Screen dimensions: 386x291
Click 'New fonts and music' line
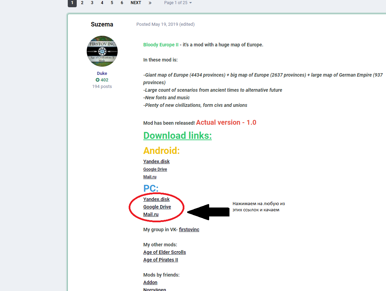tap(167, 98)
